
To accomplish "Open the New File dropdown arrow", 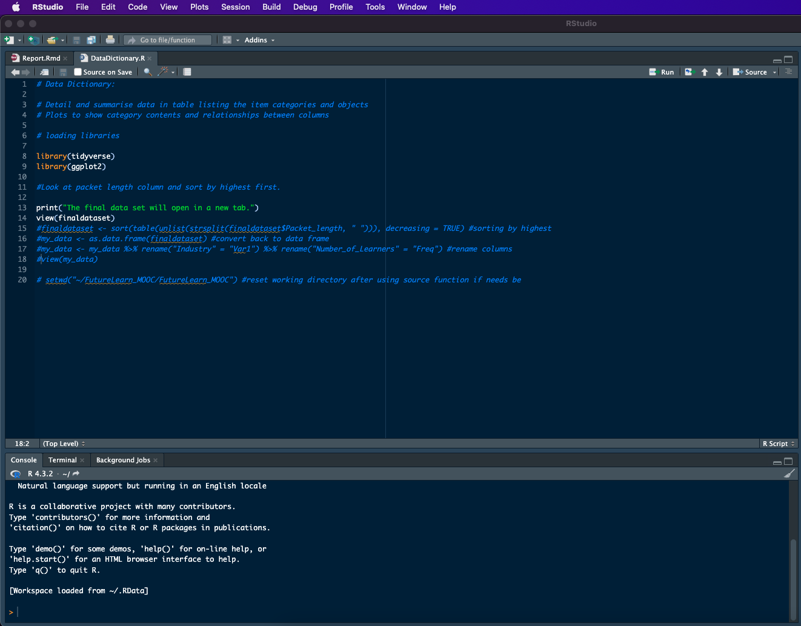I will point(19,41).
